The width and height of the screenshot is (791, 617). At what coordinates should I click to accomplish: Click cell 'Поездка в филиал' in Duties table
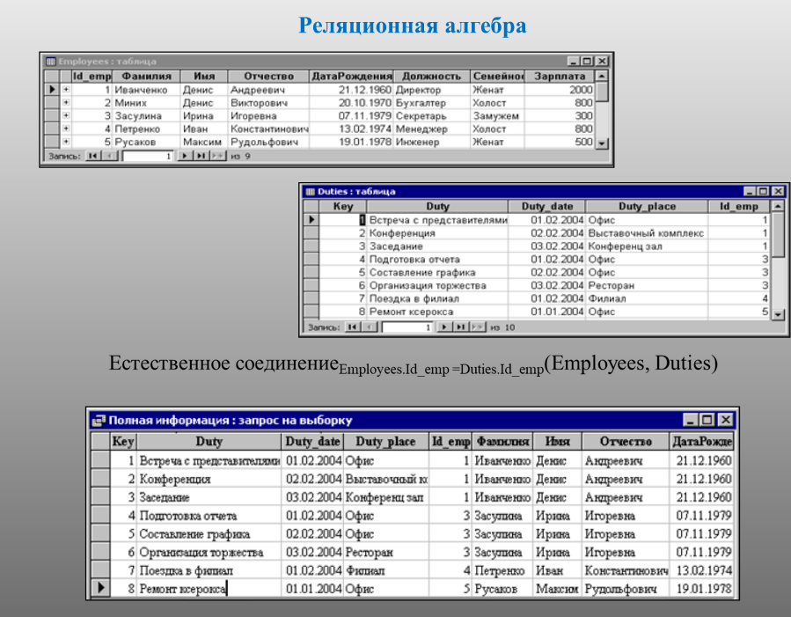437,298
